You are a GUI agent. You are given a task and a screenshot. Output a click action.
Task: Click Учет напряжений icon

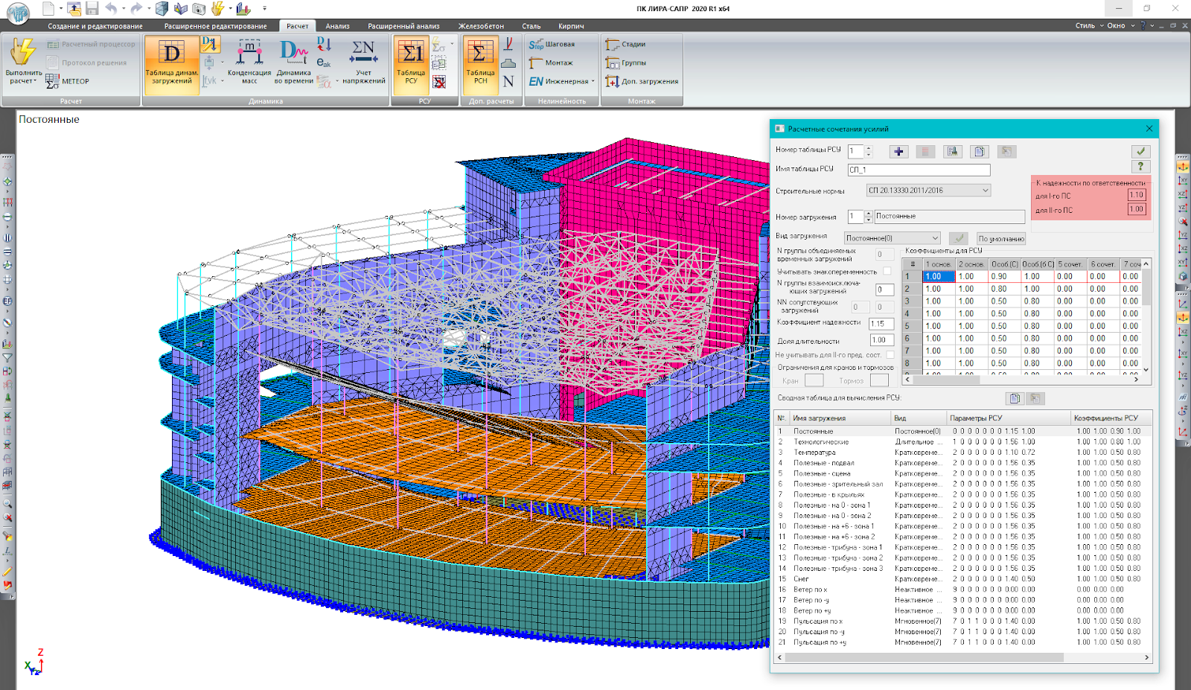tap(363, 63)
